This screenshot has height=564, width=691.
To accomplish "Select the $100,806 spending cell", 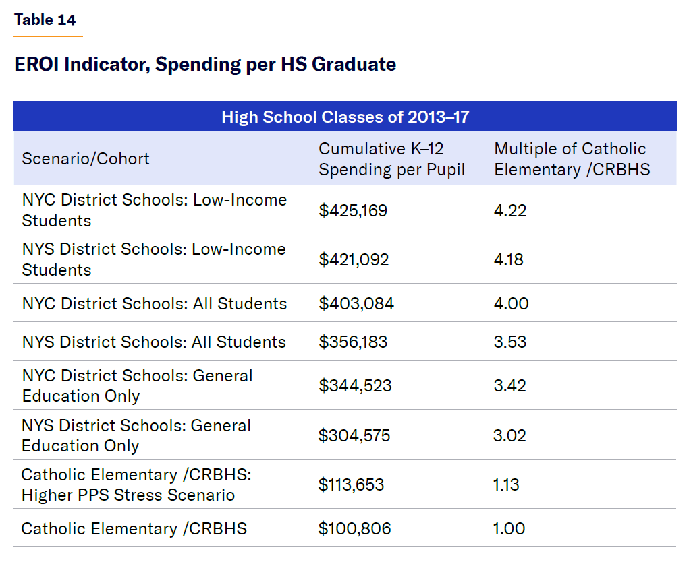I will [x=354, y=529].
